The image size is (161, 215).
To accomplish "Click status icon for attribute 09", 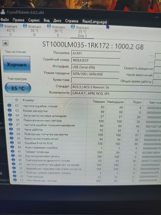I will 11,129.
